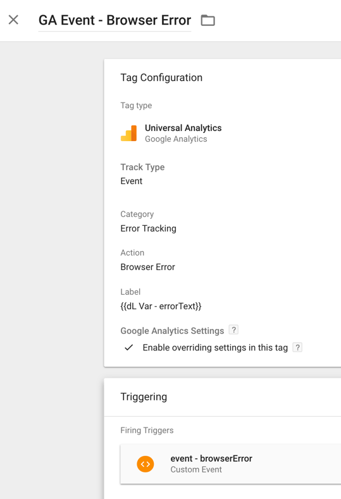Select the Universal Analytics tag type

click(x=183, y=128)
